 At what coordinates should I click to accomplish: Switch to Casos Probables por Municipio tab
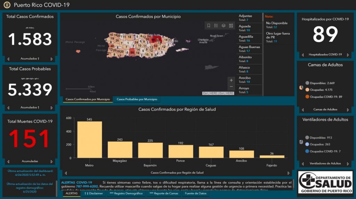pos(137,99)
